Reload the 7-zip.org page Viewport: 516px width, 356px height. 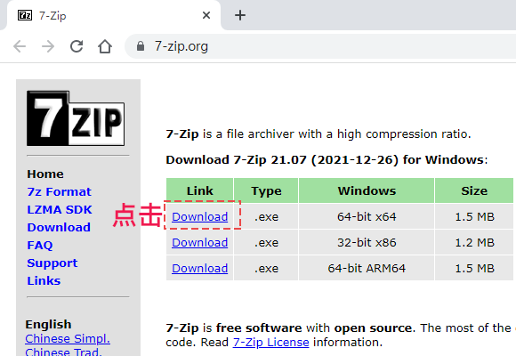point(77,46)
